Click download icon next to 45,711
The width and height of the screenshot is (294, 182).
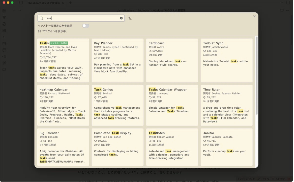point(205,141)
